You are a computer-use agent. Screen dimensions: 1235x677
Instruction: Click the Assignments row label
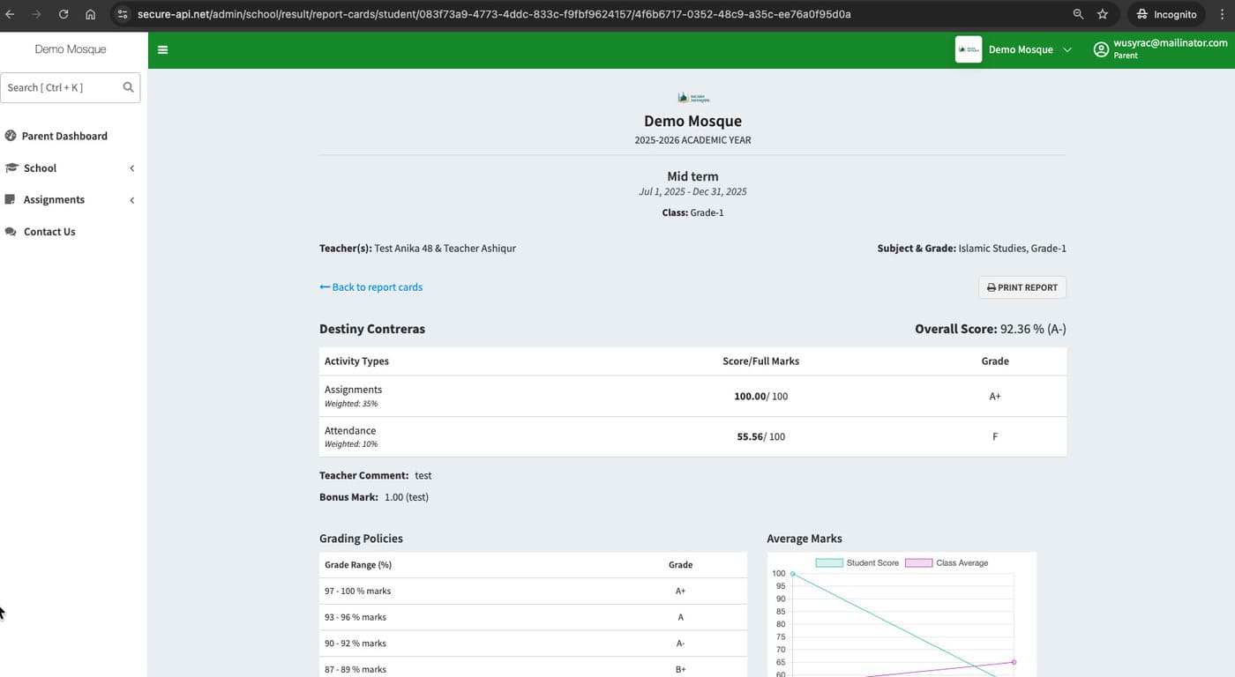pyautogui.click(x=353, y=390)
